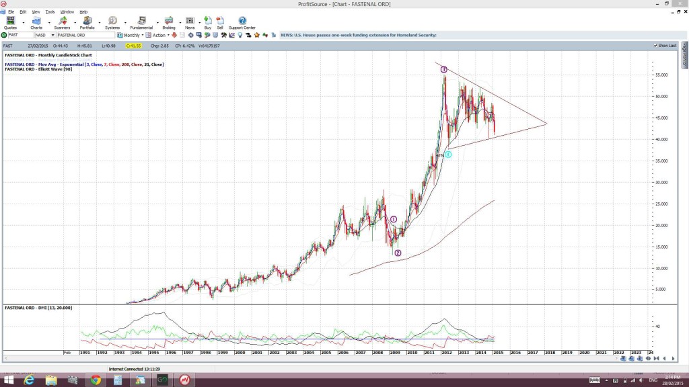Click the bowtie-shaped arrows icon below the chart
The image size is (689, 387).
[657, 359]
